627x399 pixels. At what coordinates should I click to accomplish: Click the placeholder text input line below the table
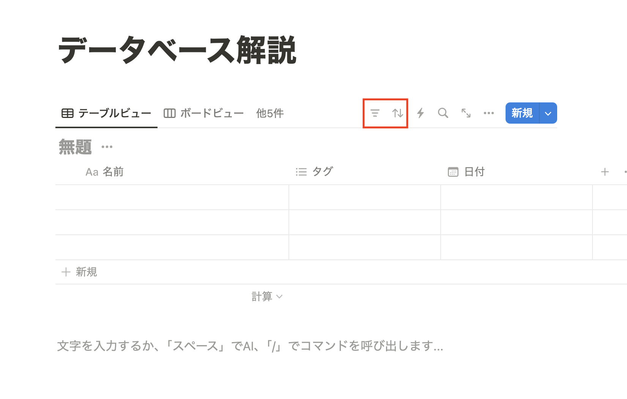tap(250, 346)
